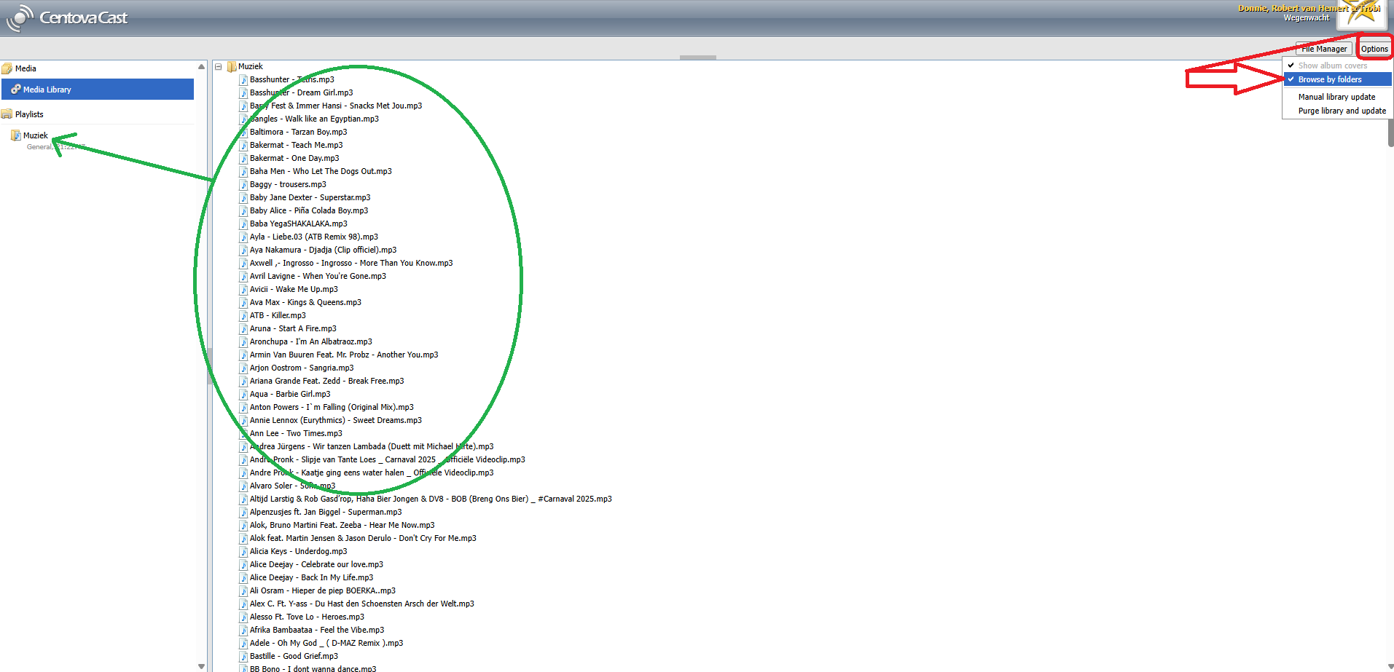Click the Media Library disc icon
1394x672 pixels.
coord(15,90)
